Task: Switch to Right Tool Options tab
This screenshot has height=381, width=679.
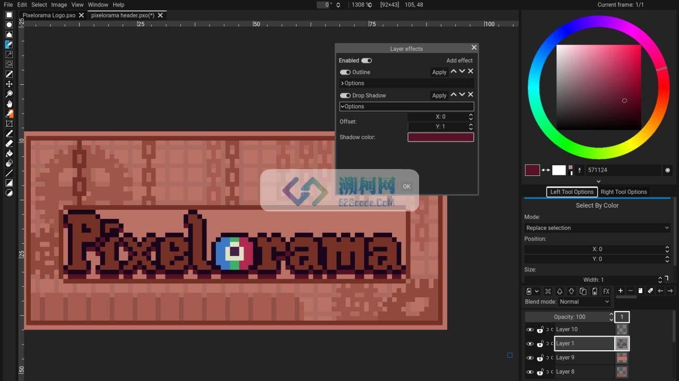Action: pos(624,192)
